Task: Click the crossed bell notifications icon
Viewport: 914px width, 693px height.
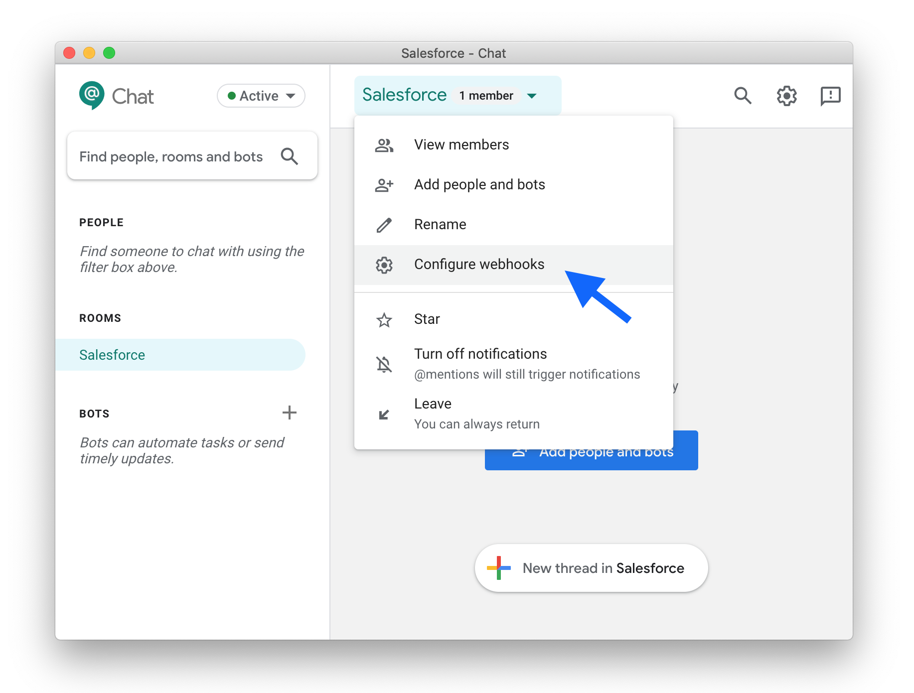Action: point(384,364)
